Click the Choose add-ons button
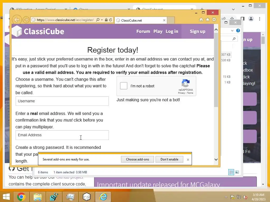 (137, 159)
